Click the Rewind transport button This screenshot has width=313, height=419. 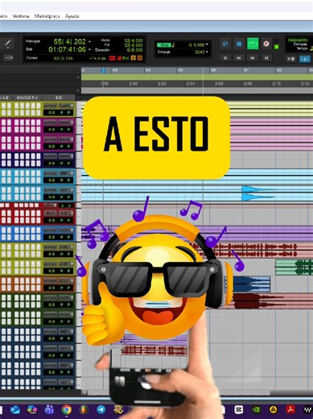tap(238, 58)
